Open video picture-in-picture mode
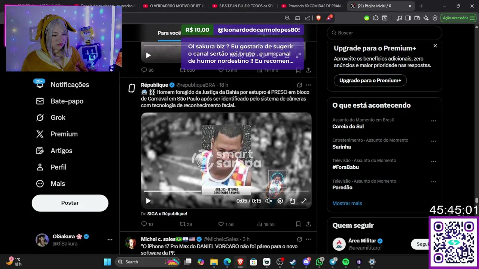This screenshot has height=269, width=479. [x=292, y=201]
